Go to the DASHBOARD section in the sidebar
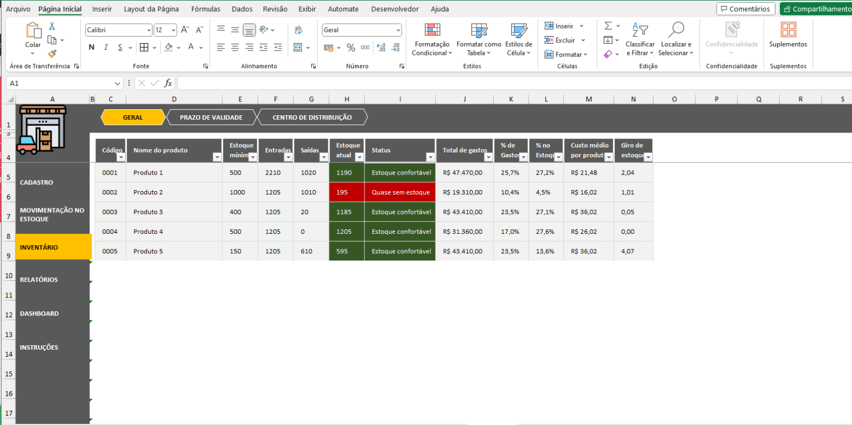This screenshot has width=852, height=425. pyautogui.click(x=39, y=313)
